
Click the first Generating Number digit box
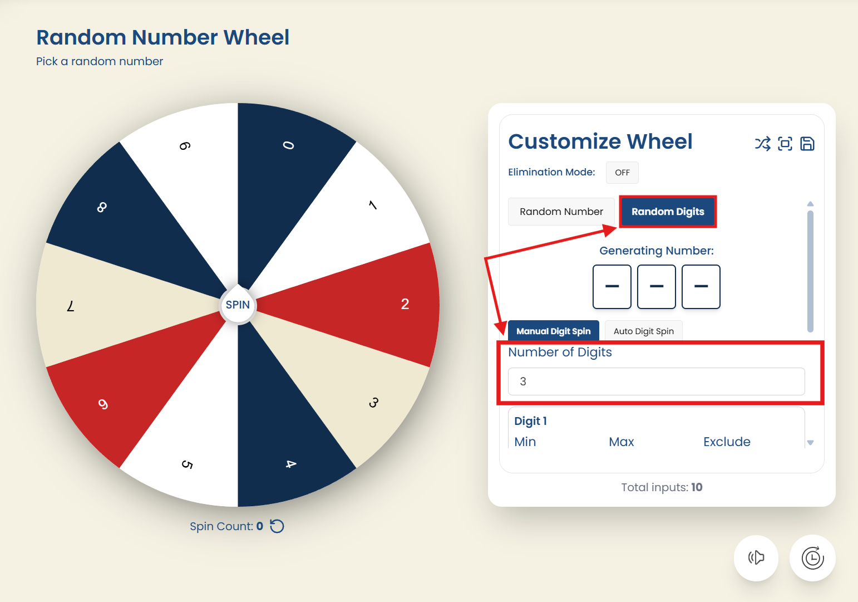coord(612,286)
